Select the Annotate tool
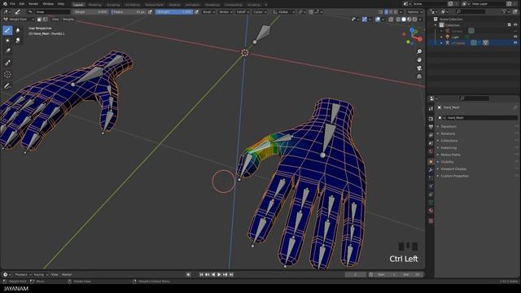This screenshot has height=293, width=521. coord(7,86)
